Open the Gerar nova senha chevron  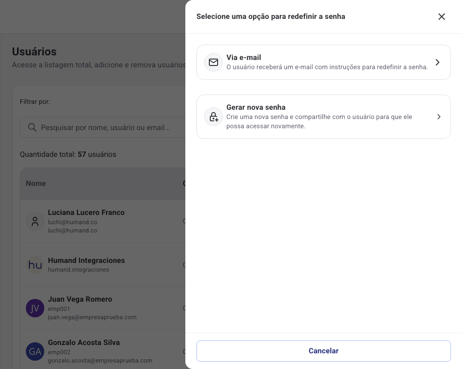[x=439, y=117]
